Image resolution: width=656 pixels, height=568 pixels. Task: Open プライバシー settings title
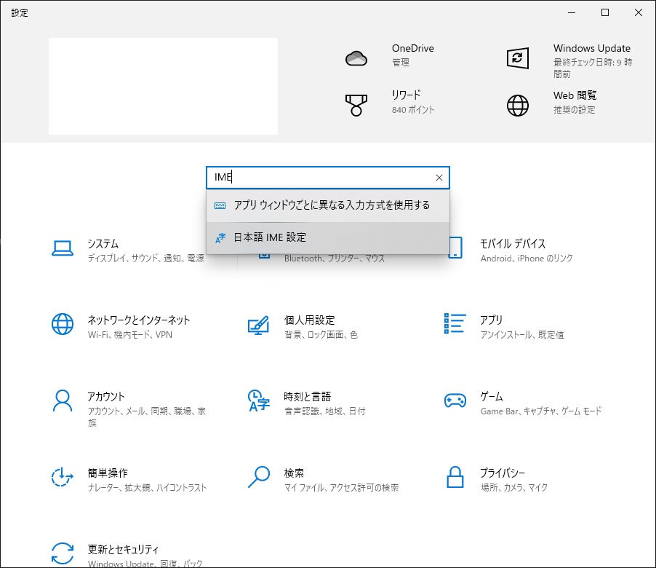(503, 473)
